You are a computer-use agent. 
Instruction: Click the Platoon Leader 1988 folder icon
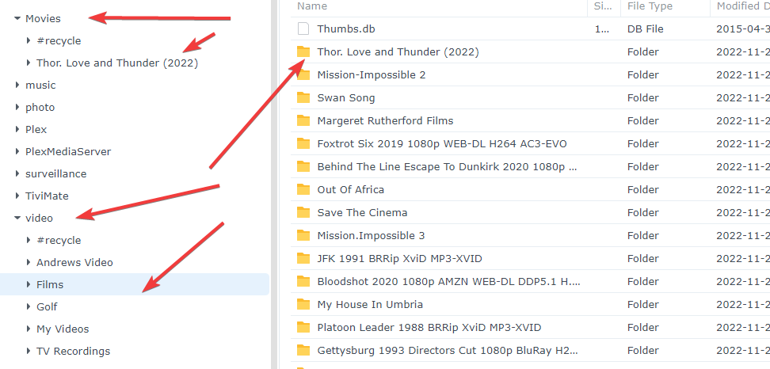303,327
